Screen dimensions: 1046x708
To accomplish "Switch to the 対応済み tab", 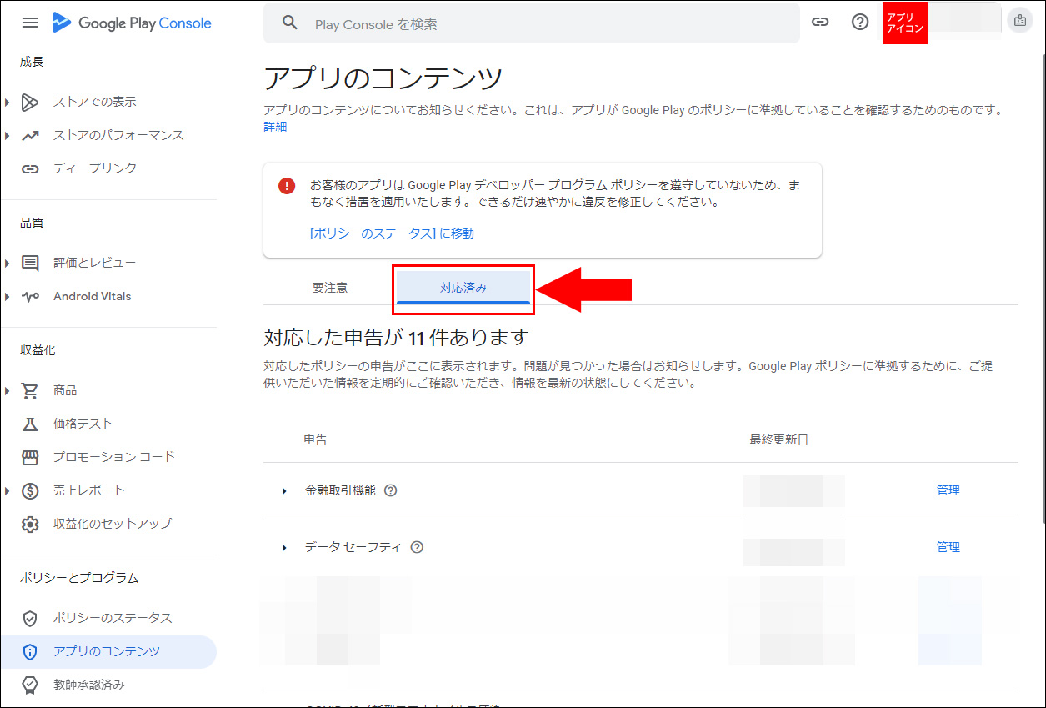I will tap(463, 288).
